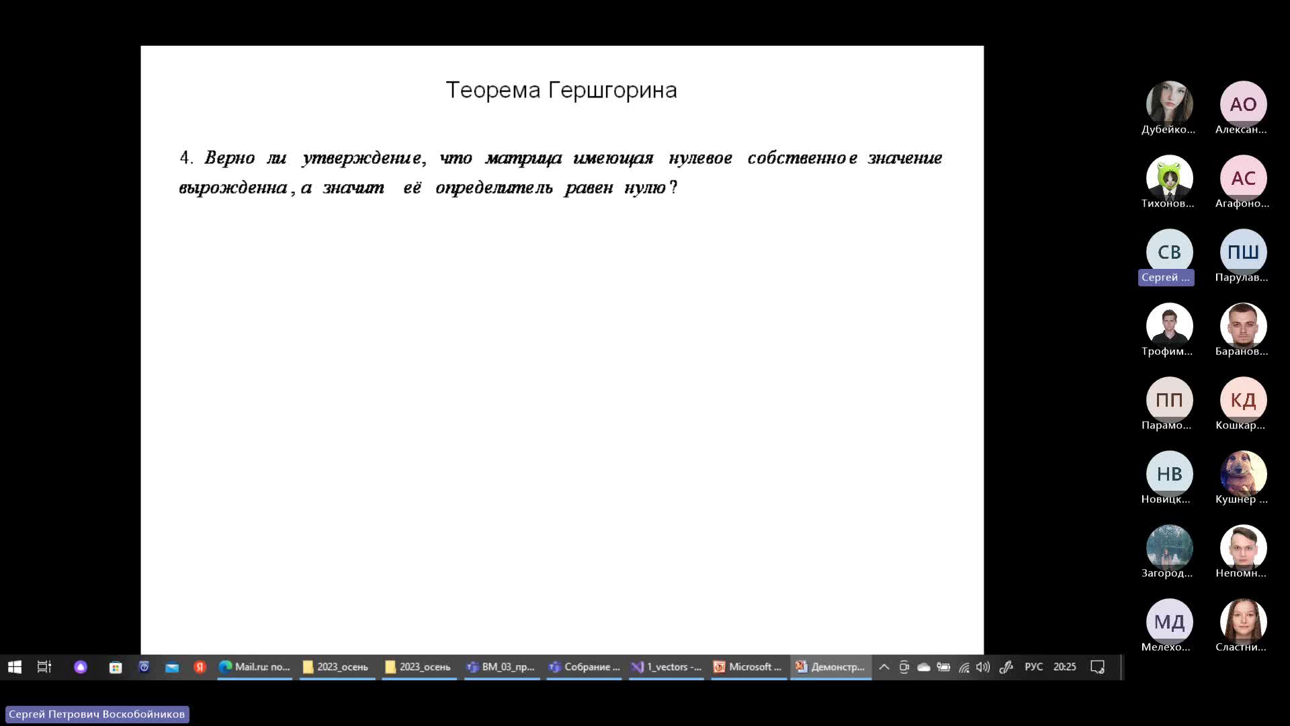Open the volume speaker tray icon

pos(983,667)
